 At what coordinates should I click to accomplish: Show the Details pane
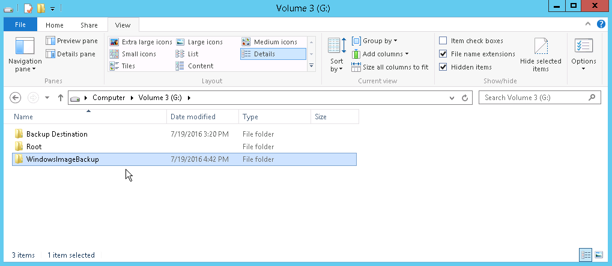point(71,54)
